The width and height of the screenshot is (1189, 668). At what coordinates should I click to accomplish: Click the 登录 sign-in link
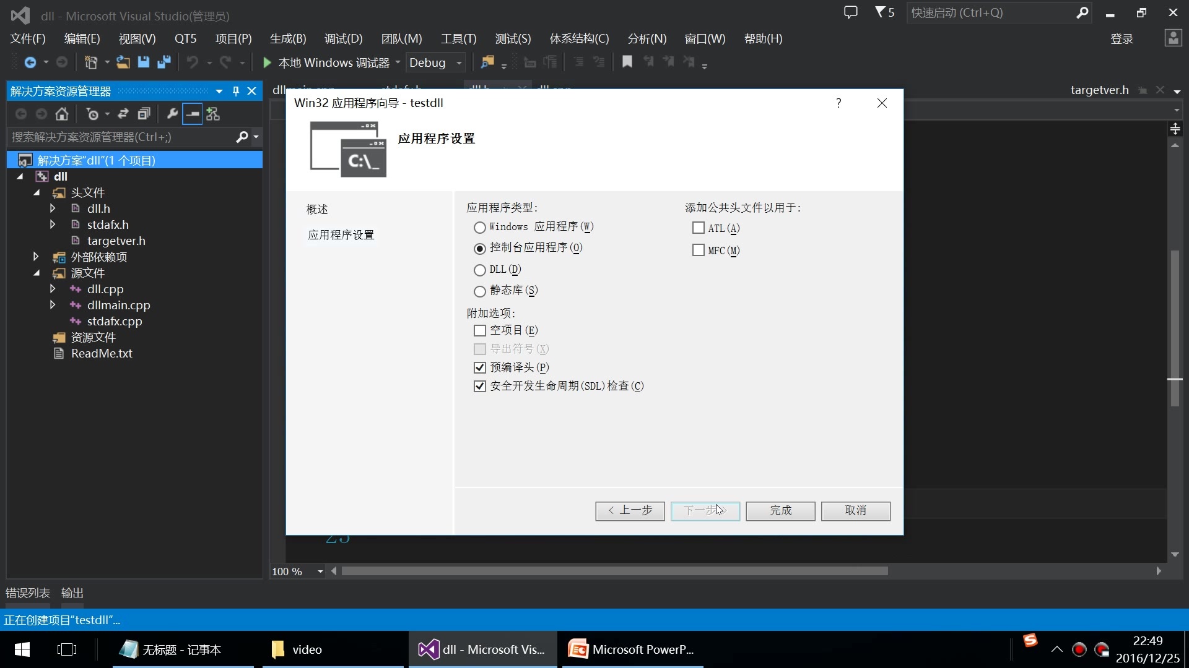pos(1121,39)
